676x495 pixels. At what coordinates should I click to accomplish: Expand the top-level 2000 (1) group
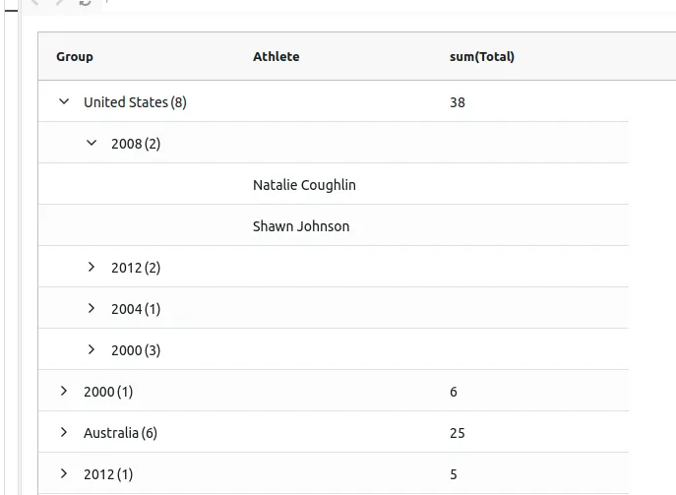tap(64, 391)
